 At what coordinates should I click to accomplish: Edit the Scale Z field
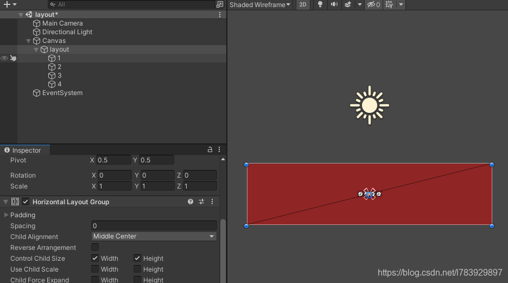tap(200, 186)
